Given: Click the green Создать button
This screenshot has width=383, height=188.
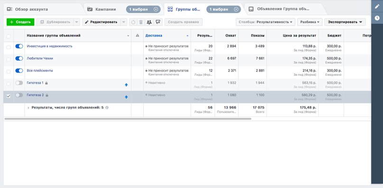Looking at the screenshot, I should pos(20,22).
